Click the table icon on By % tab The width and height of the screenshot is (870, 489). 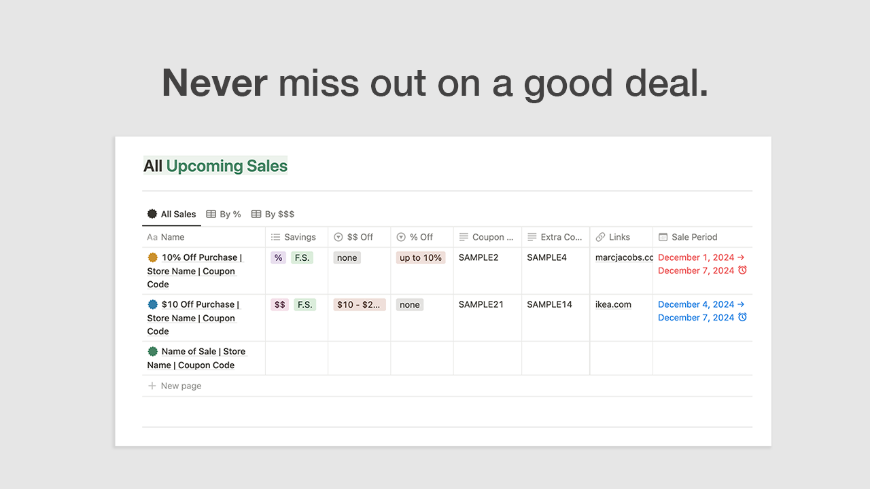[x=211, y=214]
